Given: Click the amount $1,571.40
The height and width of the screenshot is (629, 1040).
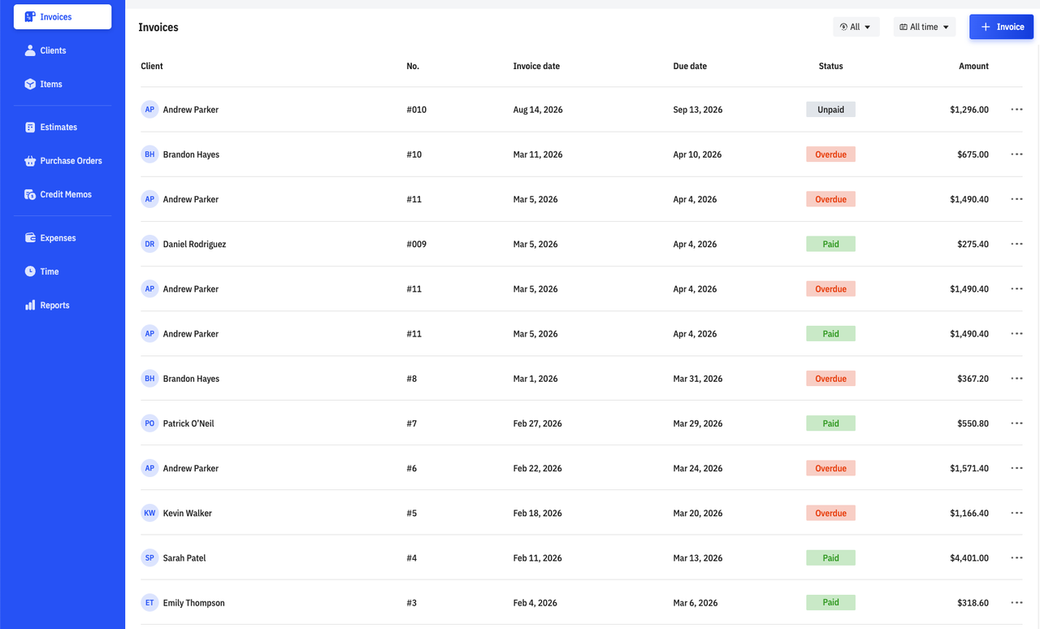Looking at the screenshot, I should tap(969, 468).
